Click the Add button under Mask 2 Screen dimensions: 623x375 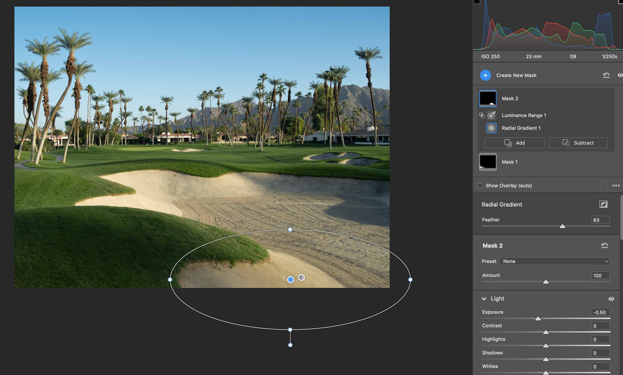pyautogui.click(x=514, y=143)
